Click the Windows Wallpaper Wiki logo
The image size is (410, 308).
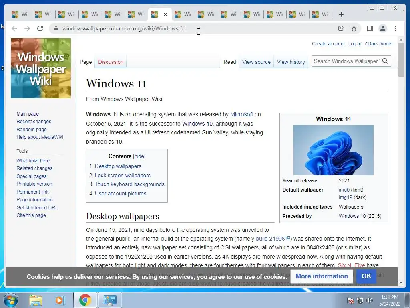(41, 68)
